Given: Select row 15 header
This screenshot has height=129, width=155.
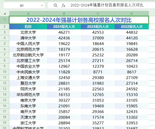Looking at the screenshot, I should [x=5, y=100].
